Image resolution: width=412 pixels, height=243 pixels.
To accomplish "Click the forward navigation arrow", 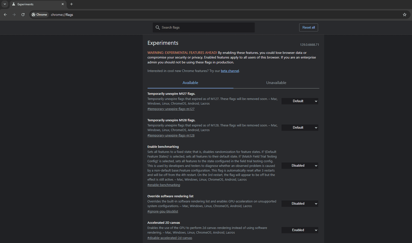I will (x=14, y=14).
